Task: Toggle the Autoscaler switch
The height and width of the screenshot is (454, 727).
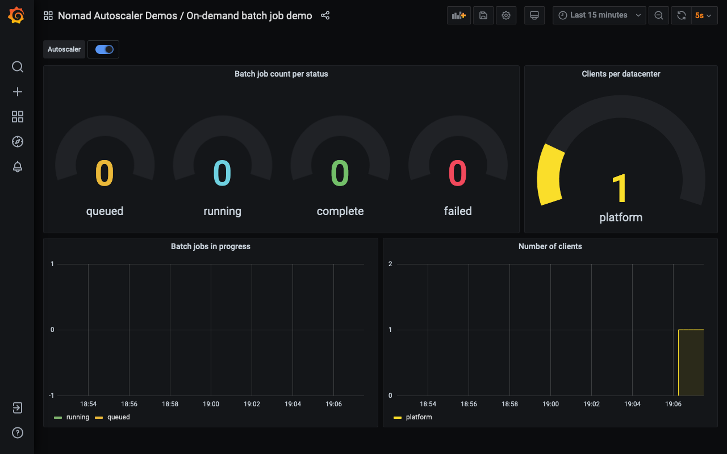Action: coord(105,49)
